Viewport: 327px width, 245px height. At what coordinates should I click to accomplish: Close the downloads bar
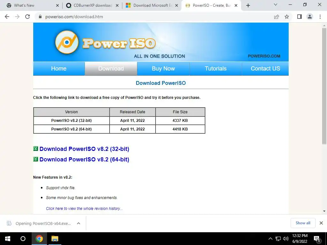(321, 223)
